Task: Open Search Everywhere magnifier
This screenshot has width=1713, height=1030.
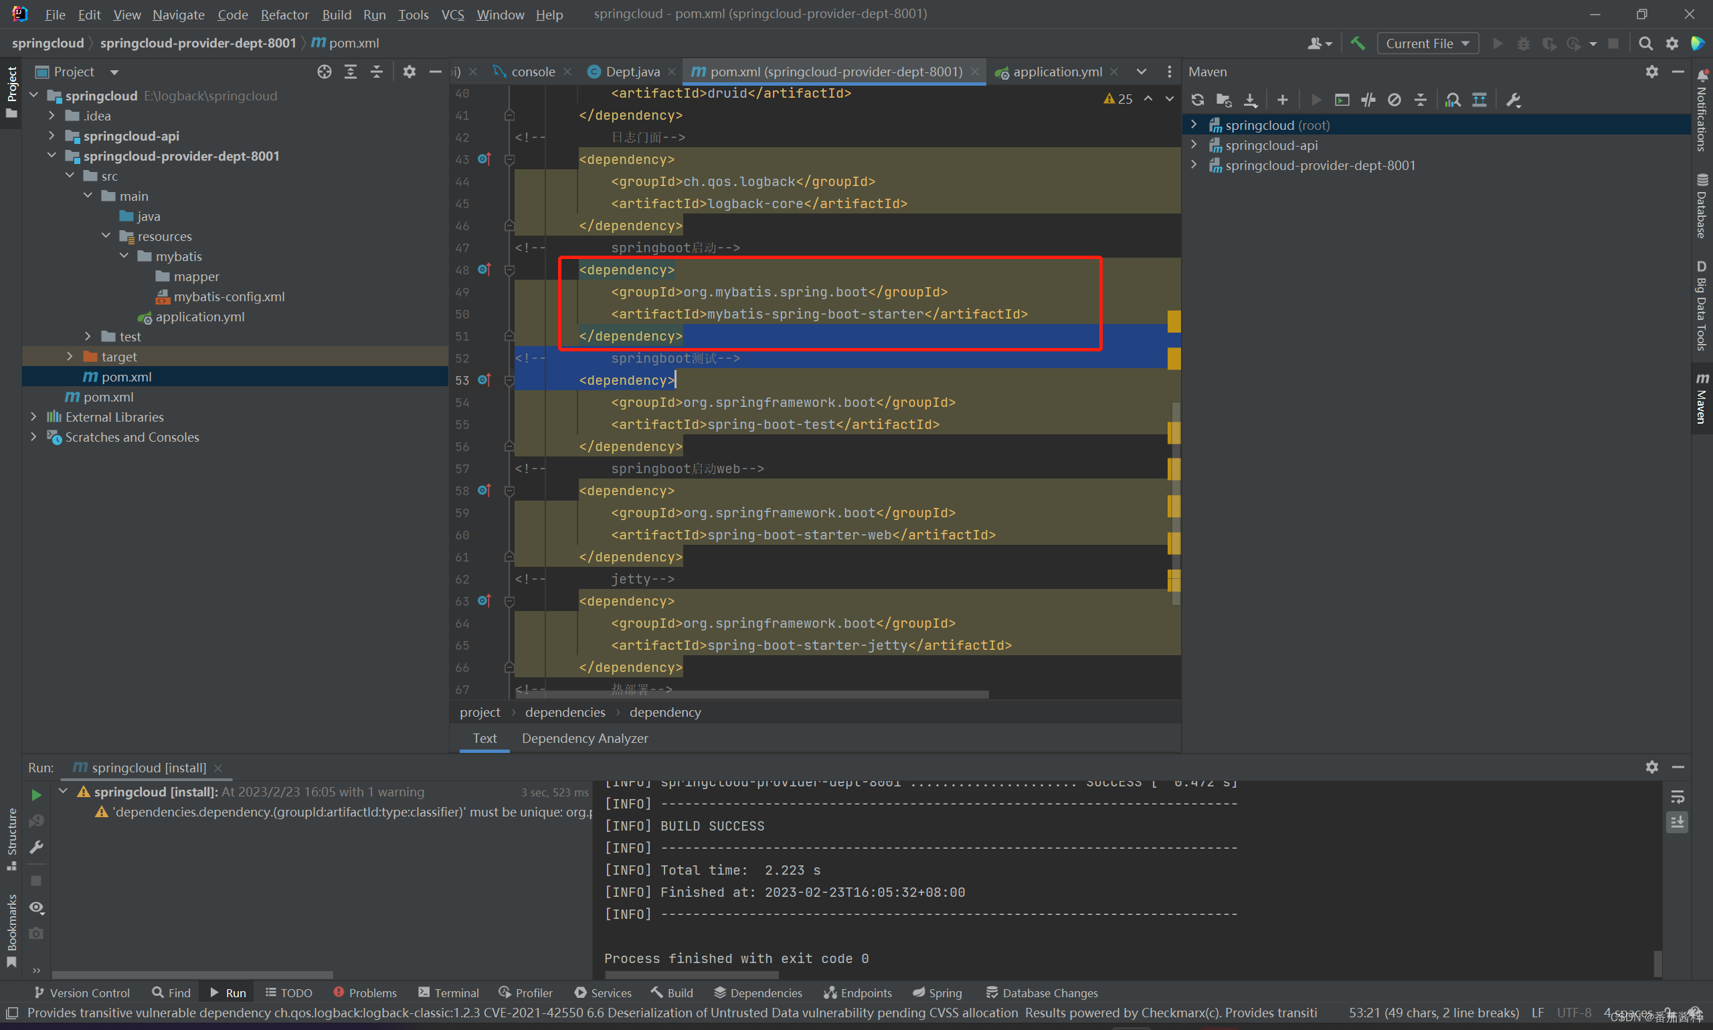Action: coord(1645,43)
